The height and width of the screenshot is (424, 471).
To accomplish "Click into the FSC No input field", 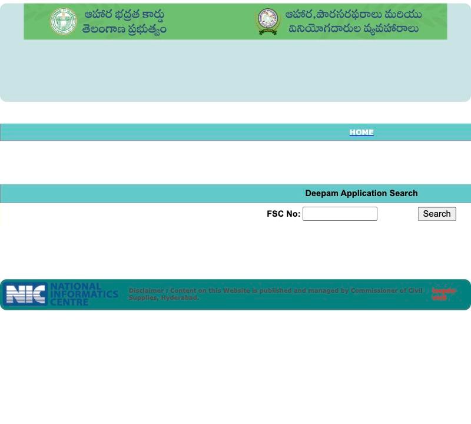I will click(340, 214).
